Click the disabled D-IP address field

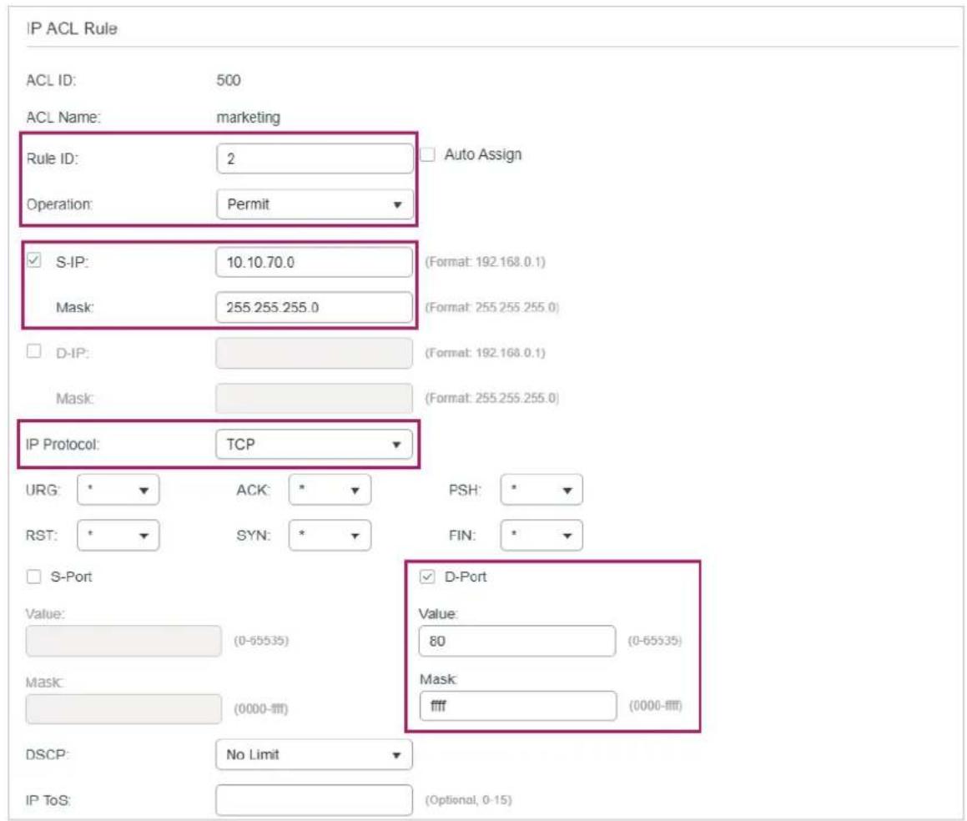(x=314, y=353)
